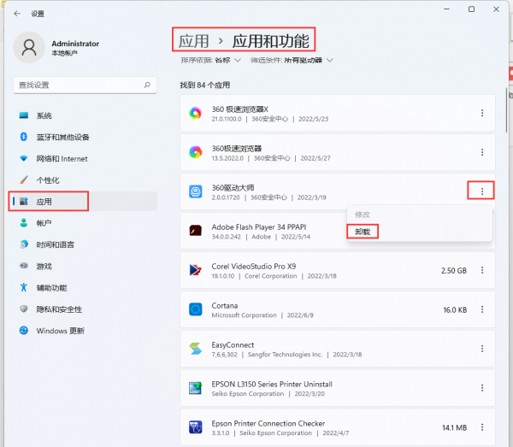Select the EasyConnect app name

[x=233, y=345]
